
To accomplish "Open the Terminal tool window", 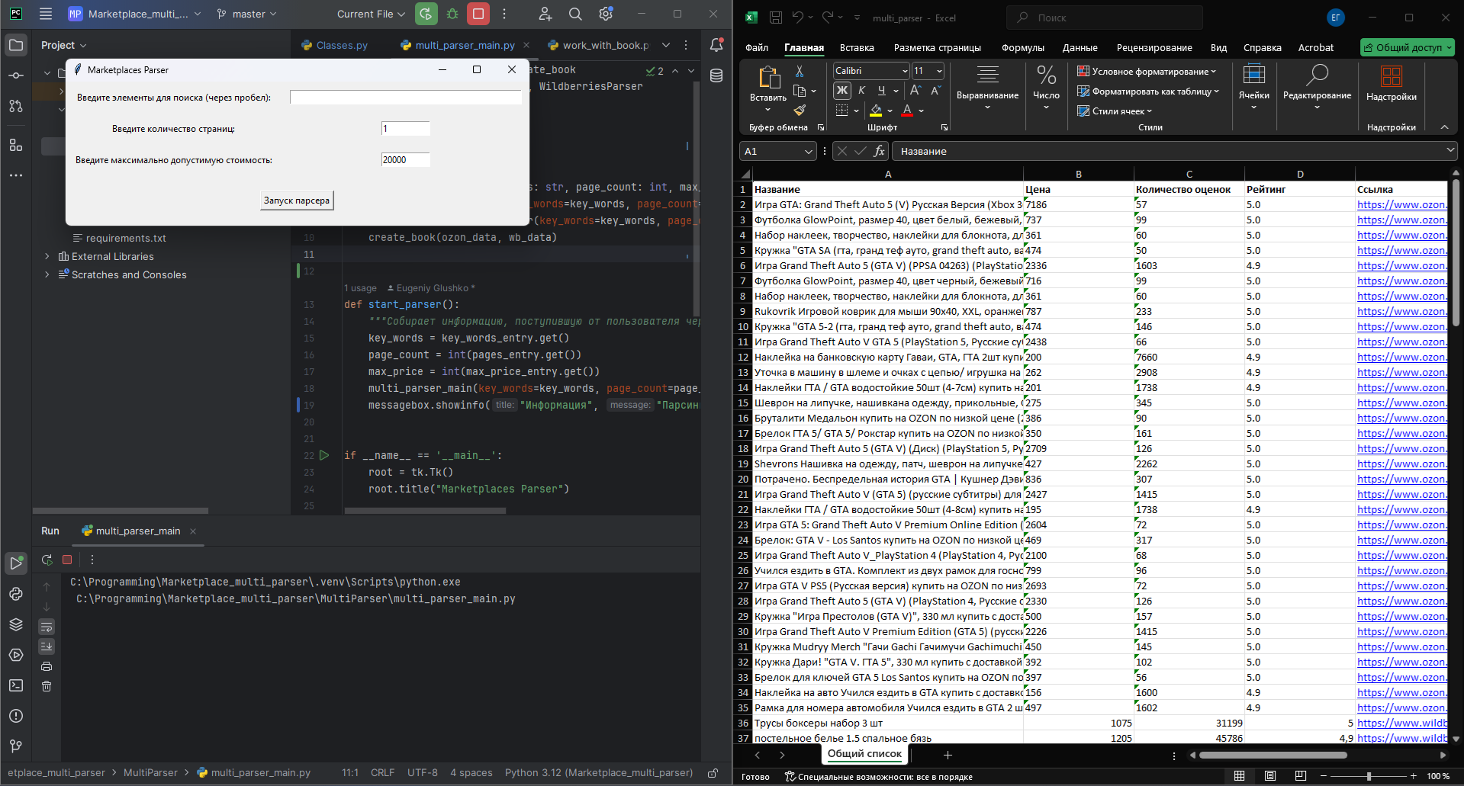I will [16, 685].
